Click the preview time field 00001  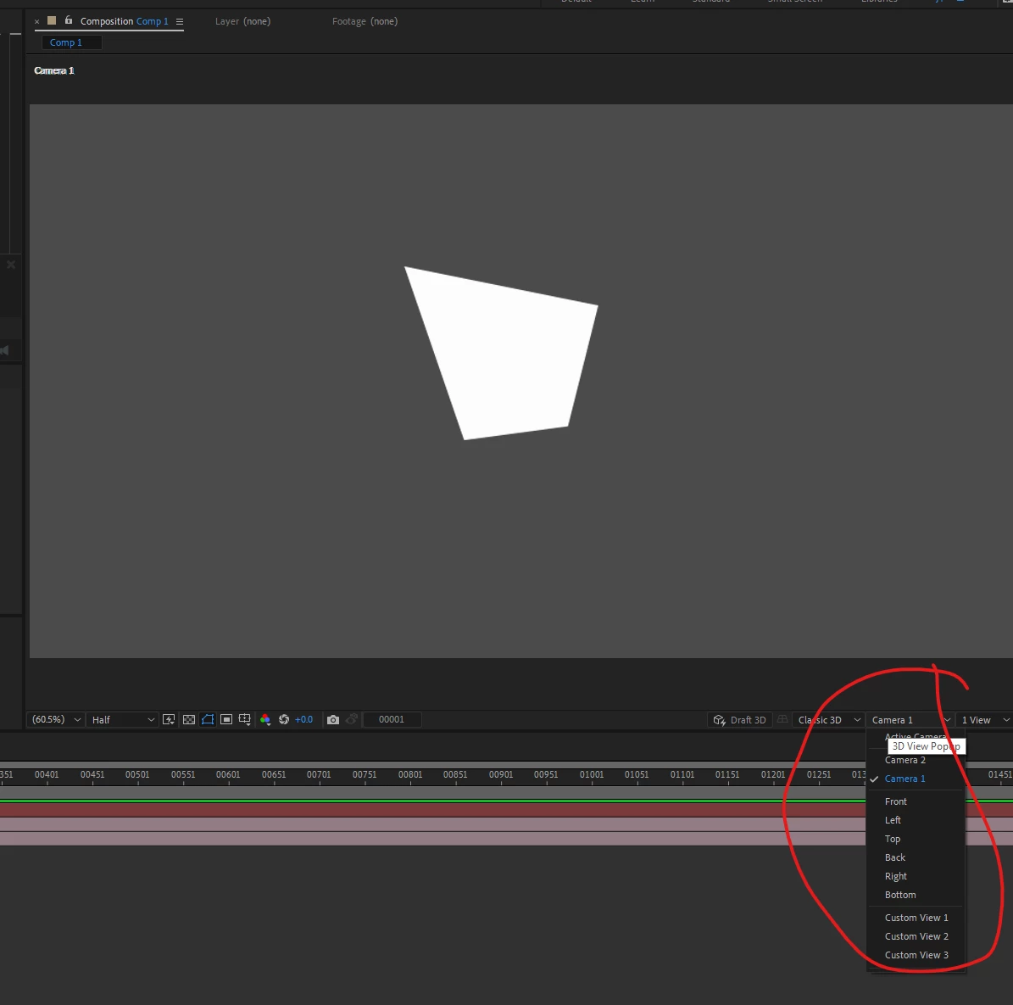(x=392, y=719)
